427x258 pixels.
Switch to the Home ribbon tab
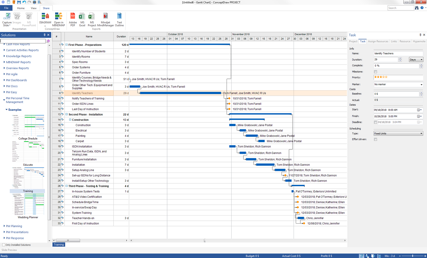coord(21,8)
